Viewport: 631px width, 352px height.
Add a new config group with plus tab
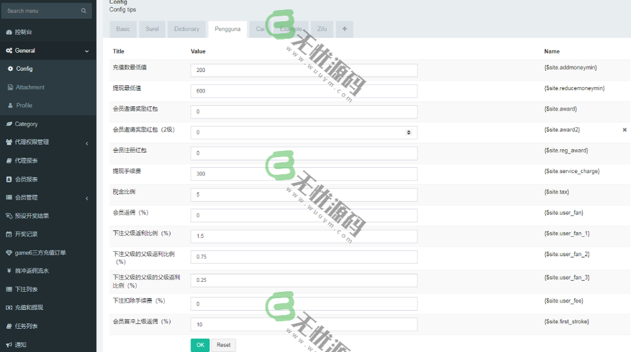pos(344,29)
